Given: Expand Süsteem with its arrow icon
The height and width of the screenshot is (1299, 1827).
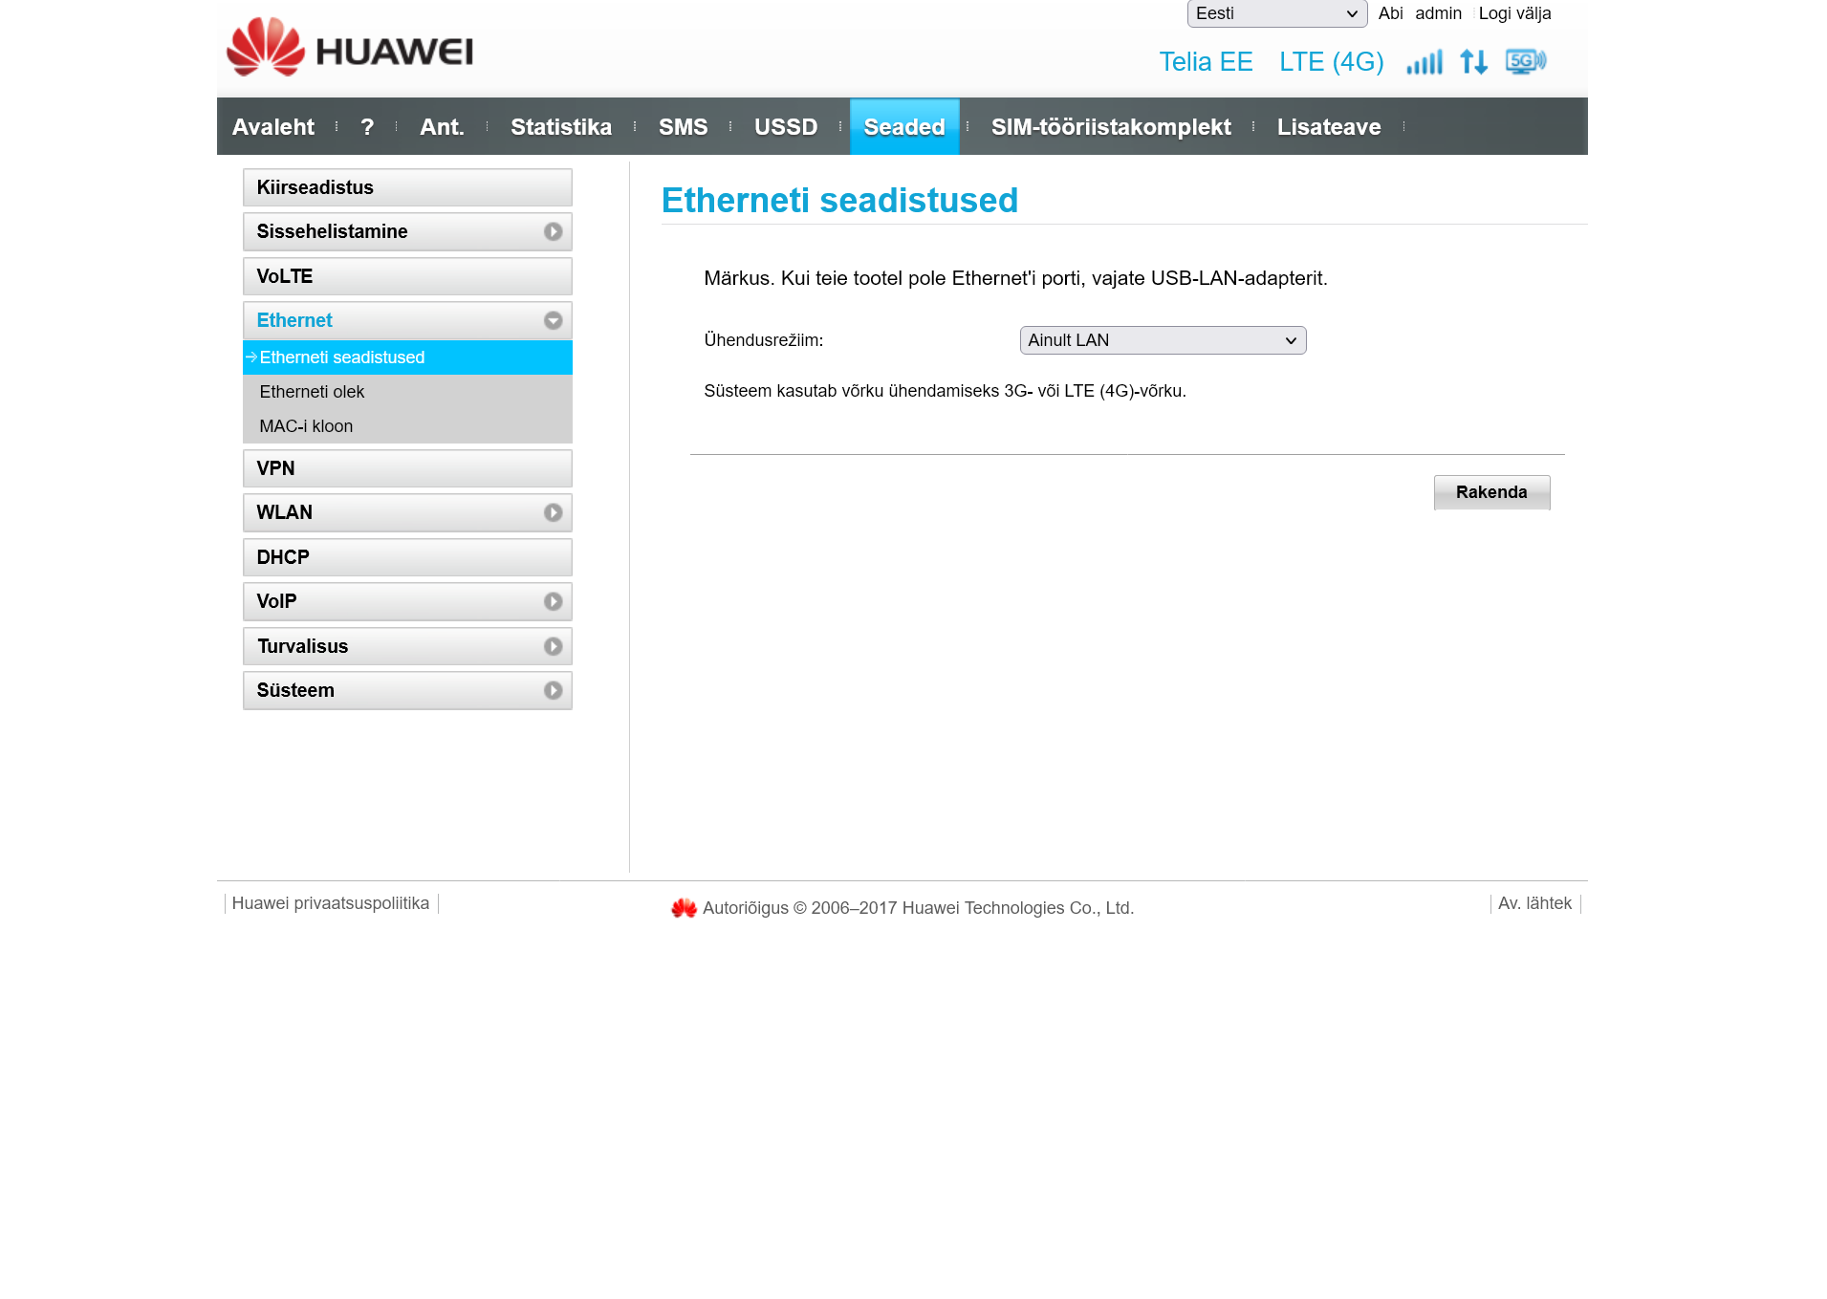Looking at the screenshot, I should pos(553,691).
